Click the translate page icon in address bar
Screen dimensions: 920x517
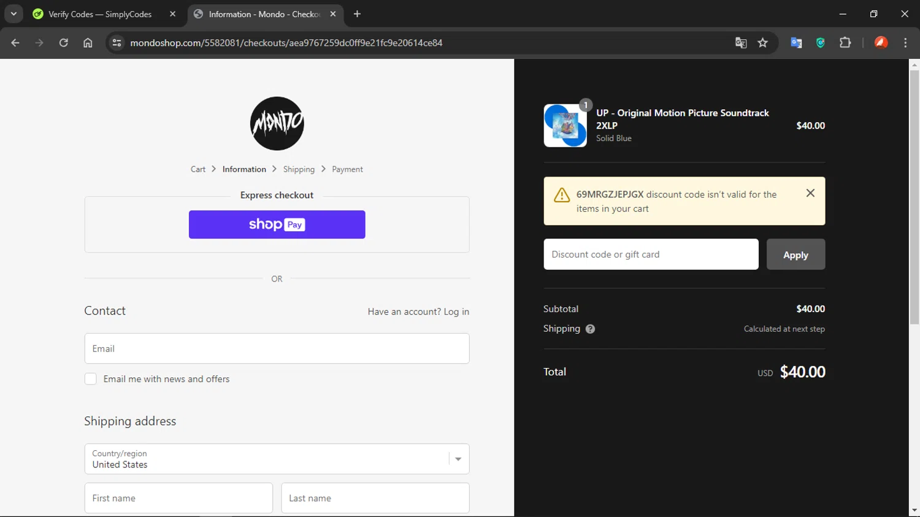tap(741, 43)
